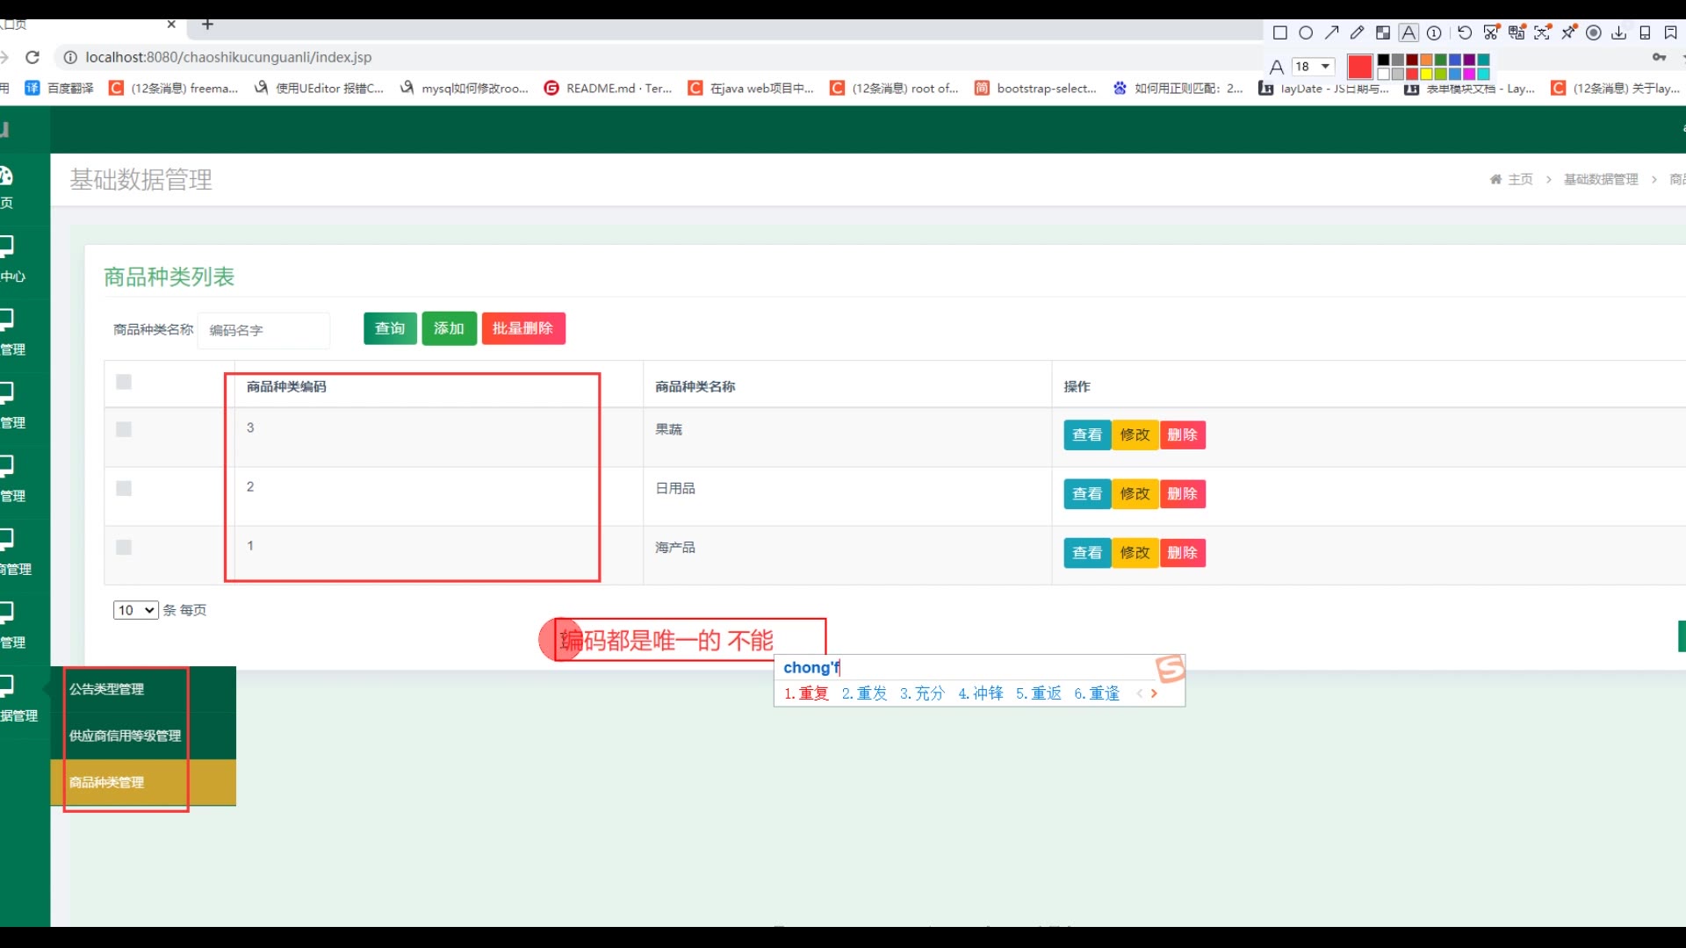Image resolution: width=1686 pixels, height=948 pixels.
Task: Choose the pencil freehand tool
Action: click(x=1357, y=32)
